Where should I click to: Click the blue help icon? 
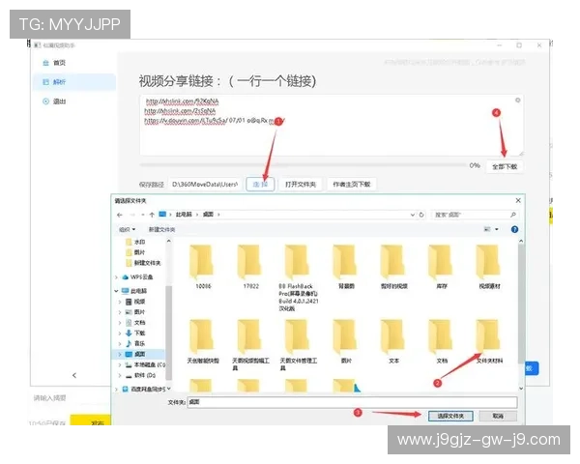click(x=514, y=229)
